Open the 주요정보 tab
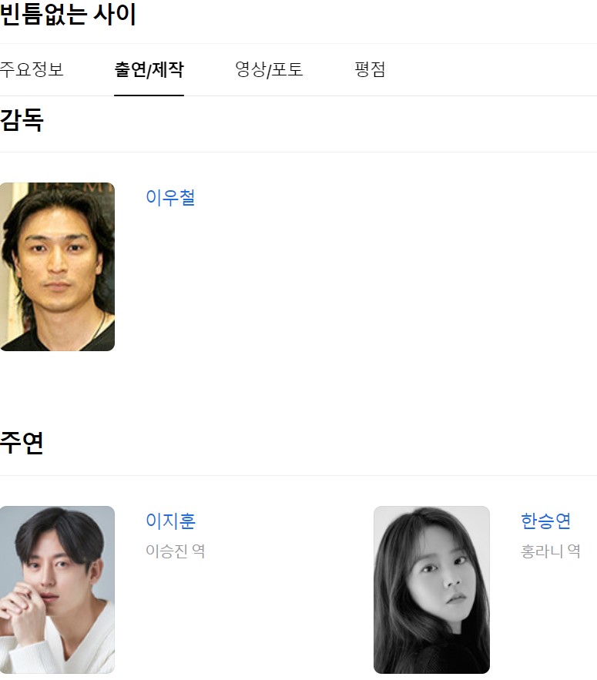Viewport: 597px width, 680px height. (x=32, y=69)
